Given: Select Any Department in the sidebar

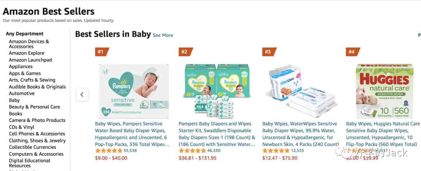Looking at the screenshot, I should pos(25,33).
